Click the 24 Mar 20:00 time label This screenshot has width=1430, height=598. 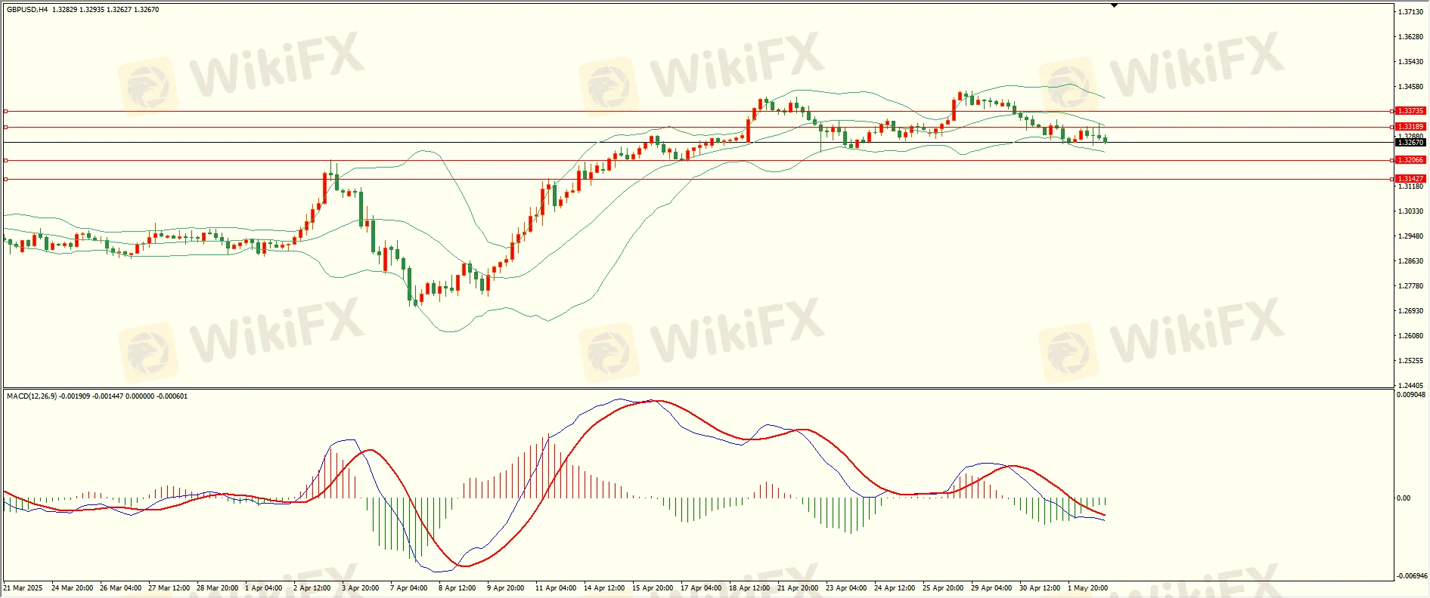point(73,588)
